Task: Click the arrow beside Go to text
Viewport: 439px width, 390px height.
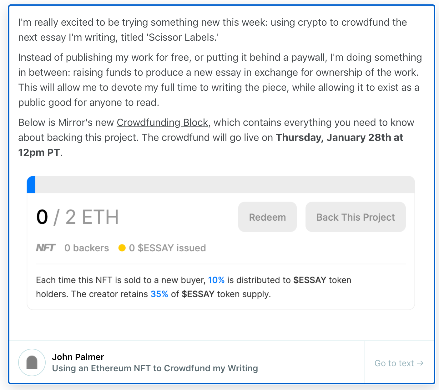Action: (421, 363)
